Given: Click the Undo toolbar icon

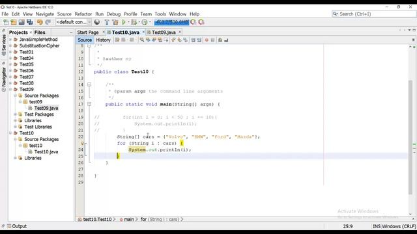Looking at the screenshot, I should (x=40, y=22).
